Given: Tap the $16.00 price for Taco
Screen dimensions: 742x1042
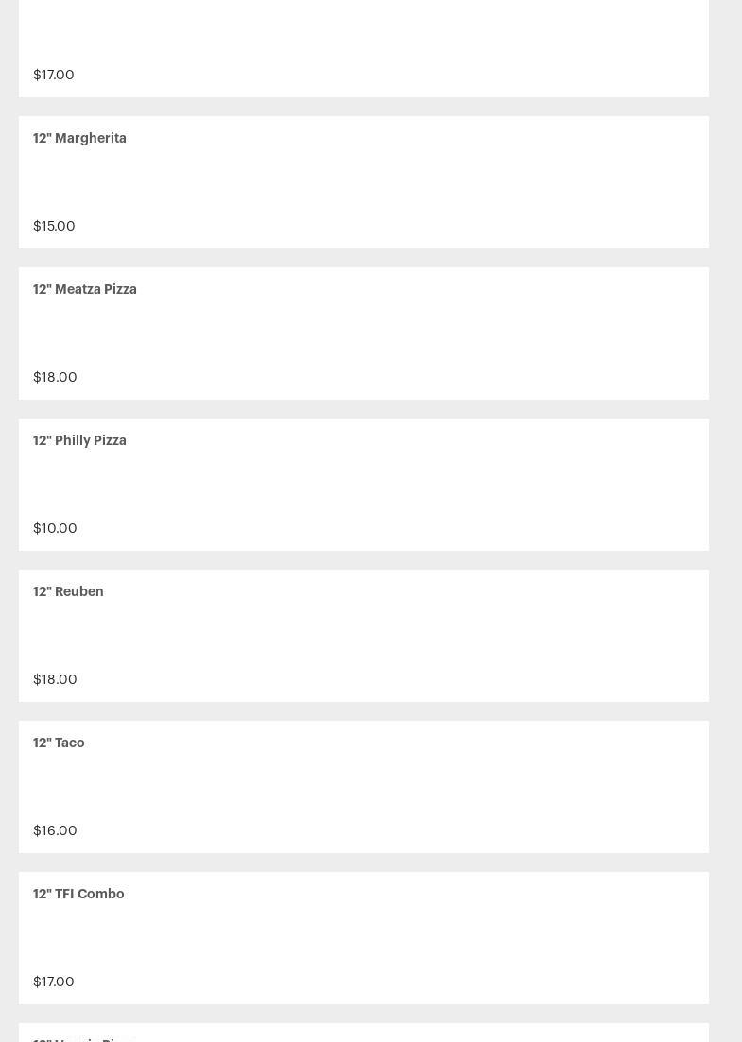Looking at the screenshot, I should pyautogui.click(x=55, y=830).
